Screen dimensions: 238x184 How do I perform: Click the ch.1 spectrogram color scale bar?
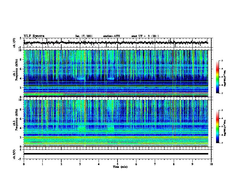217,77
